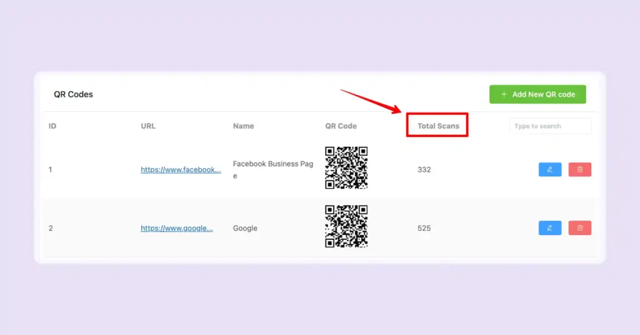Delete the Google QR code entry
Screen dimensions: 640x335
(579, 228)
